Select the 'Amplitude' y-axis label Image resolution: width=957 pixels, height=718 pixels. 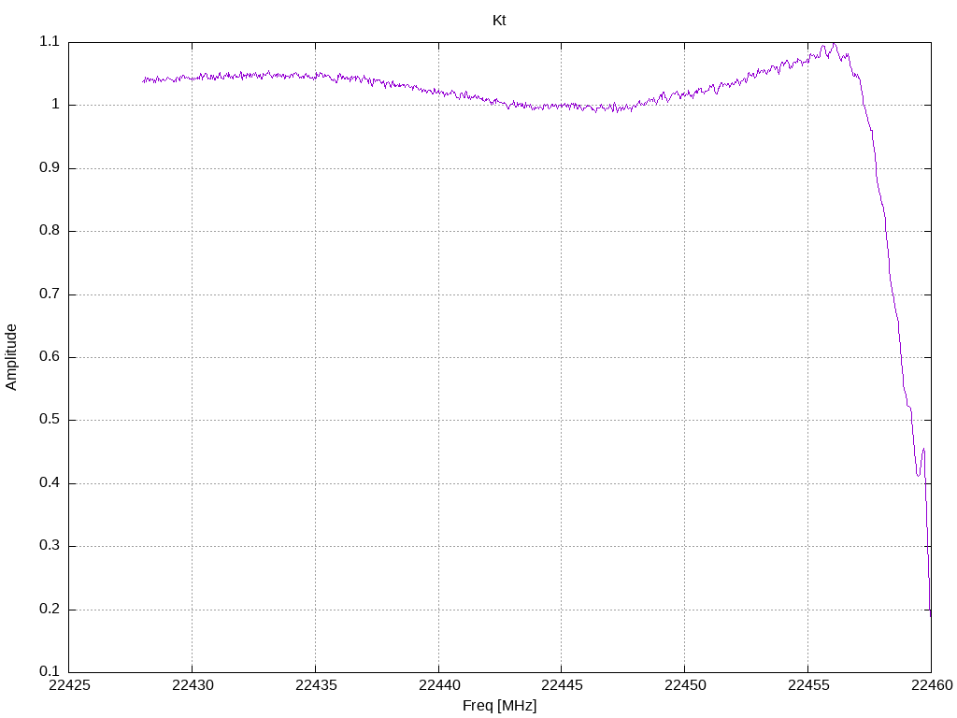pyautogui.click(x=11, y=357)
